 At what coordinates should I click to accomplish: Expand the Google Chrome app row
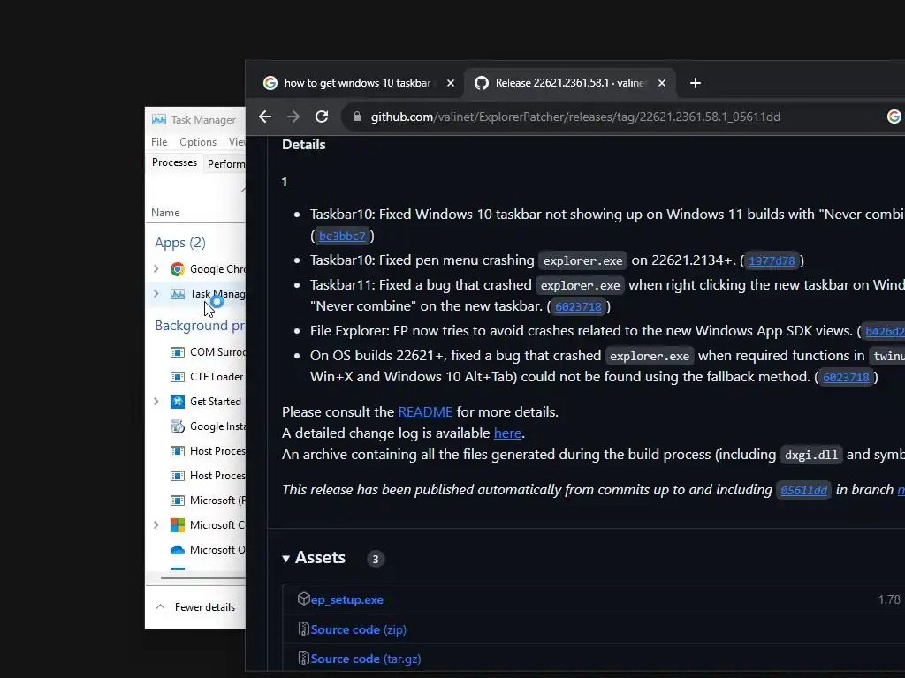[156, 269]
